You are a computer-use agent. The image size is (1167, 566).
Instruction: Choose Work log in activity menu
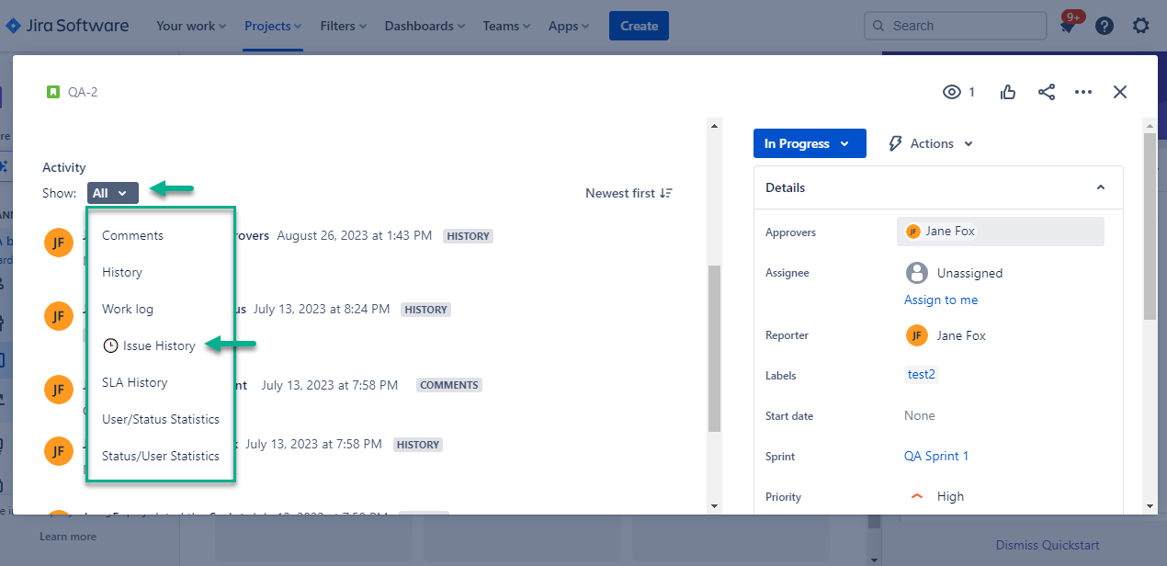pyautogui.click(x=128, y=309)
